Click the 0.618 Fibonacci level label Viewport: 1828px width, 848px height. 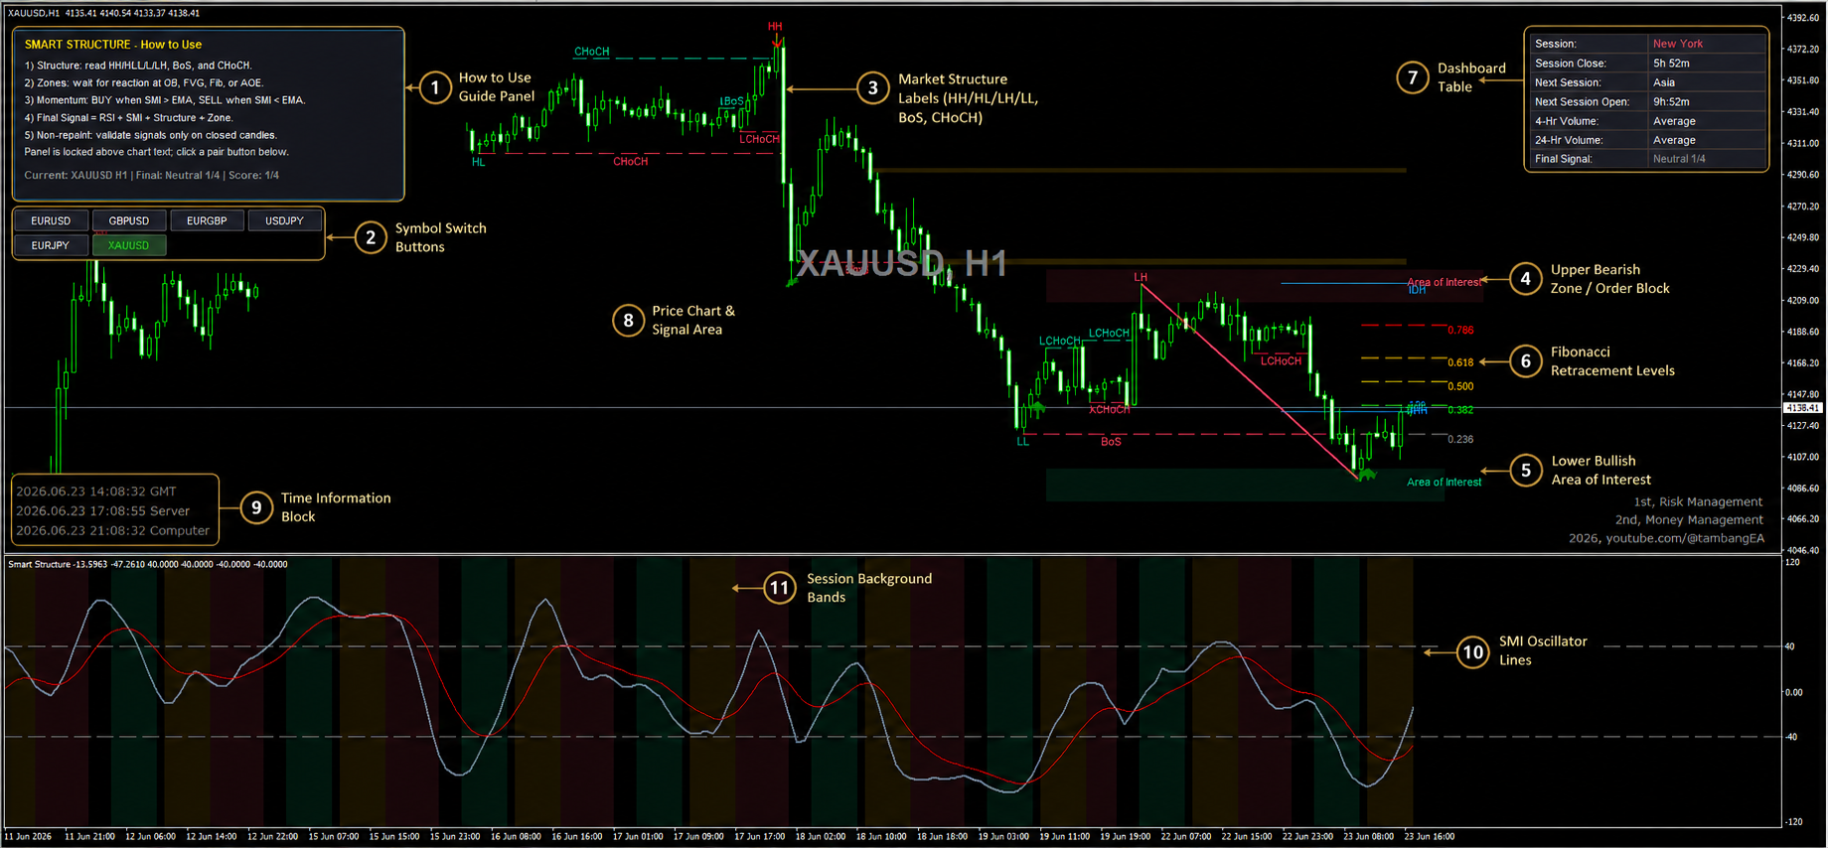tap(1460, 362)
